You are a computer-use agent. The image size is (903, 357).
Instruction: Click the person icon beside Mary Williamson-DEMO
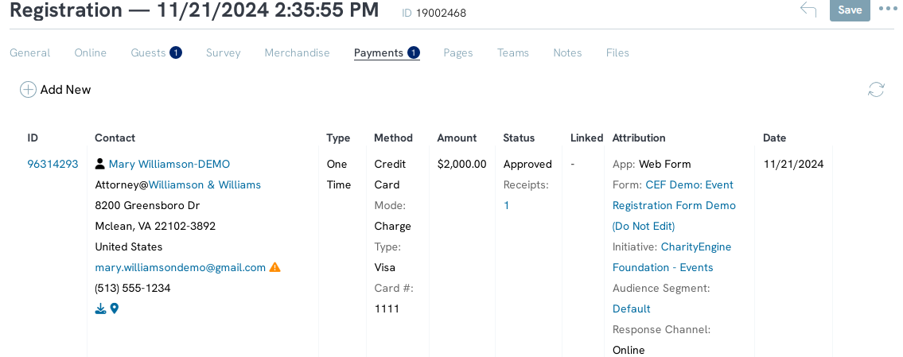(x=100, y=164)
